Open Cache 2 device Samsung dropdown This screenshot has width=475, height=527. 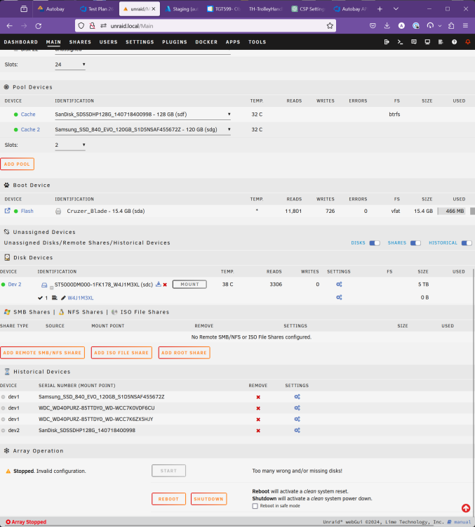(142, 129)
